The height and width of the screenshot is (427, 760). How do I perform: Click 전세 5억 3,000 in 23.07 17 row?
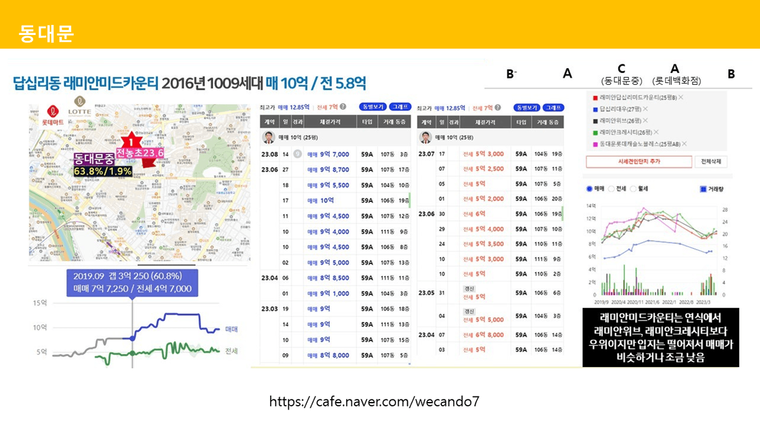click(x=483, y=154)
